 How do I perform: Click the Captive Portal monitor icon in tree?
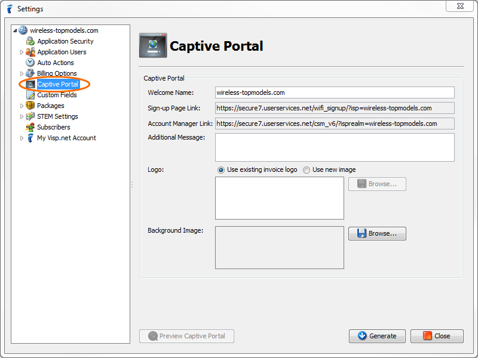click(30, 84)
